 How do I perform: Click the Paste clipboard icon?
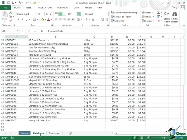[5, 14]
